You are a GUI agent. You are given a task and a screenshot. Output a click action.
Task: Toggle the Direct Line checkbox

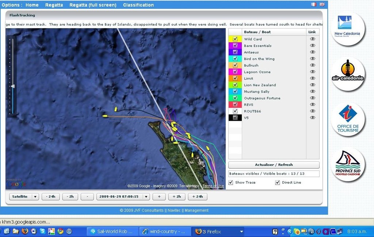pos(278,182)
